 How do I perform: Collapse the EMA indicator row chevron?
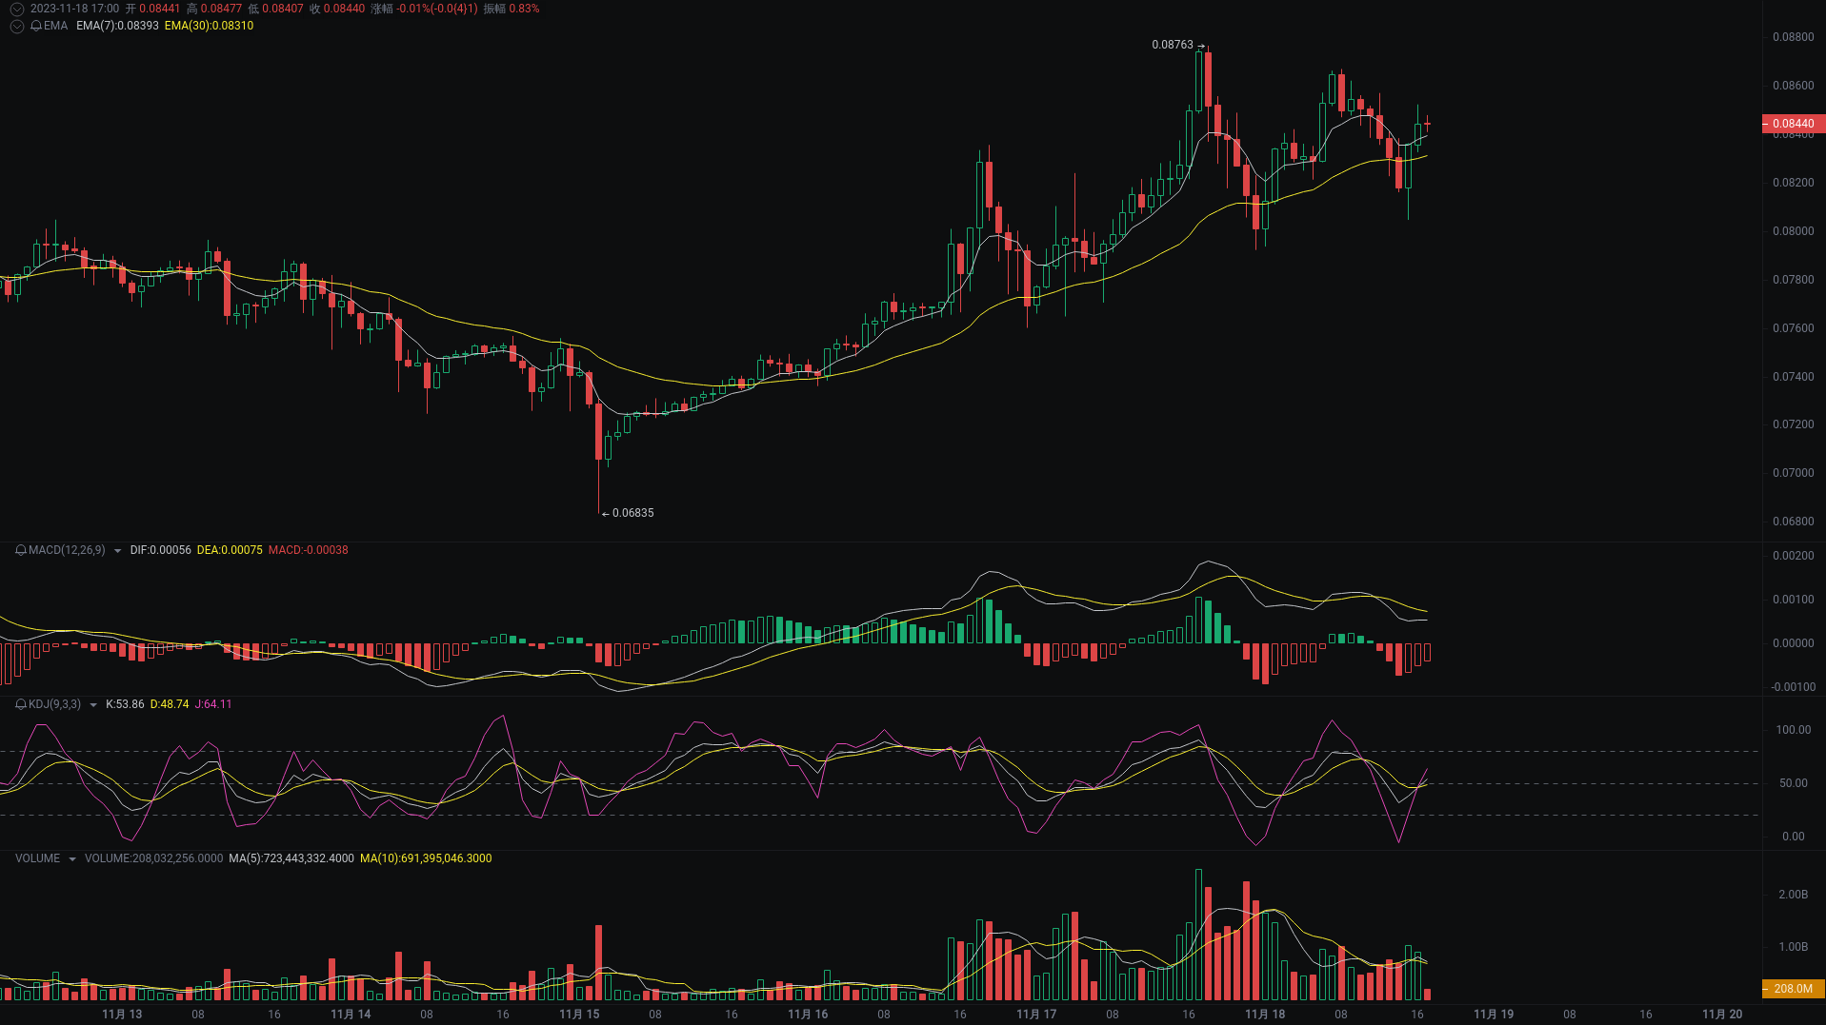click(x=16, y=26)
